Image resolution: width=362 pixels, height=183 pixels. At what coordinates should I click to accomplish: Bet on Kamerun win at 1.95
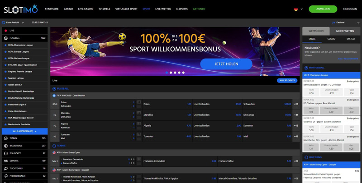click(267, 126)
